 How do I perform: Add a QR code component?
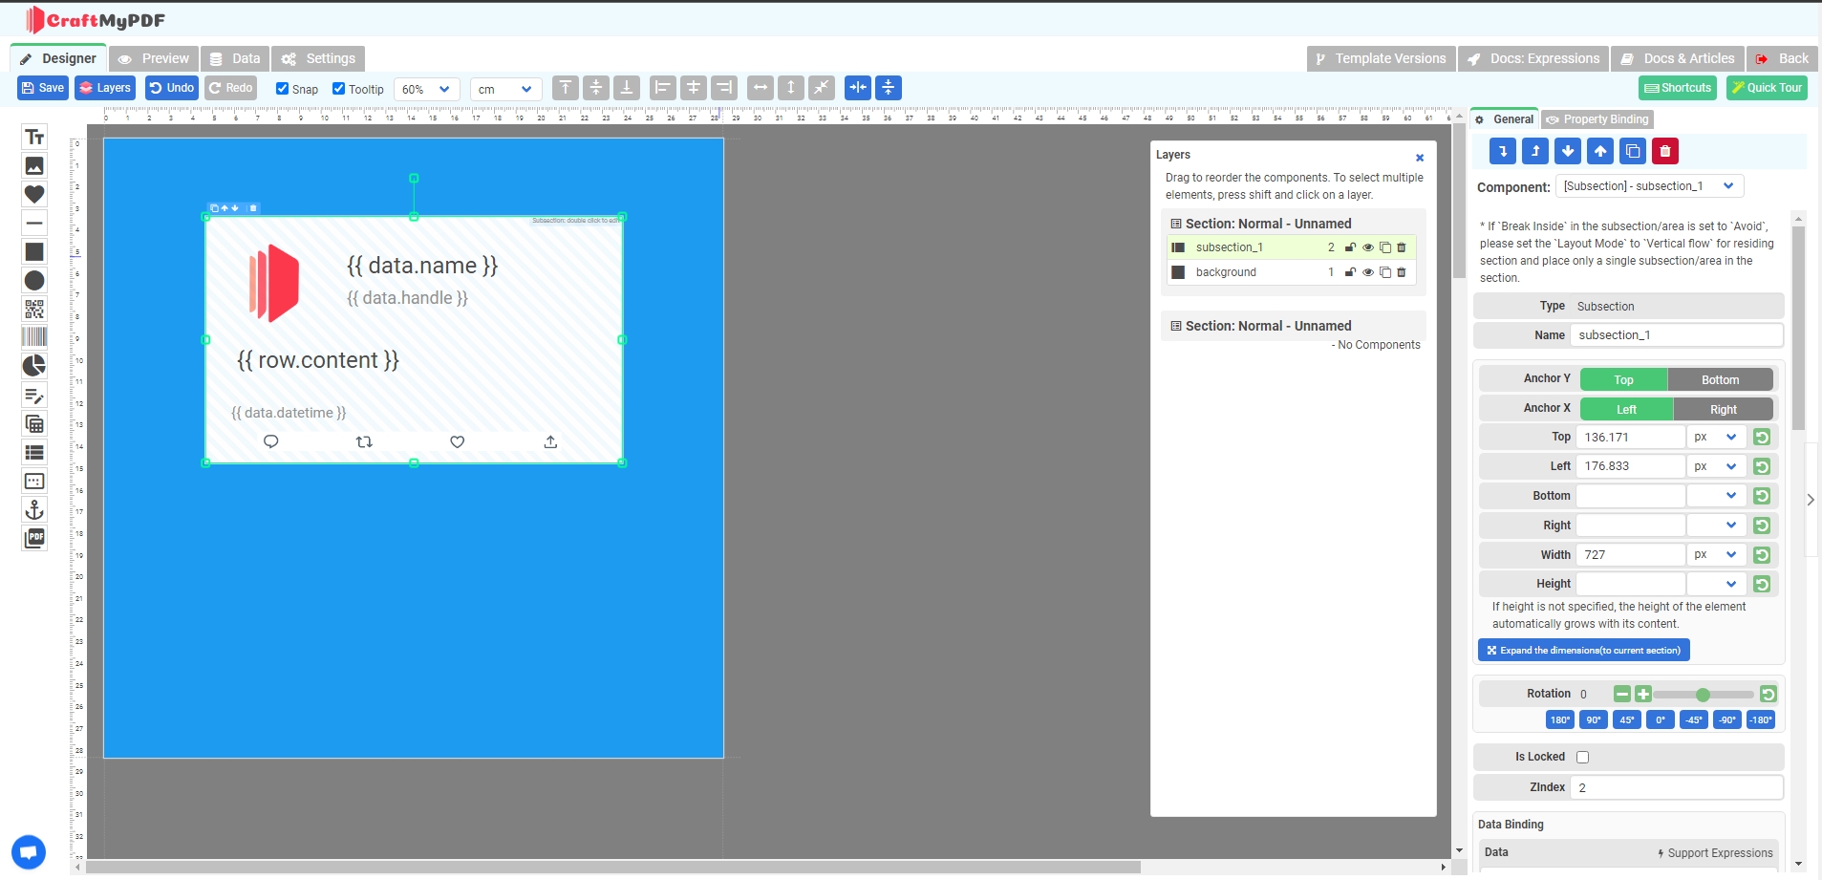(34, 309)
